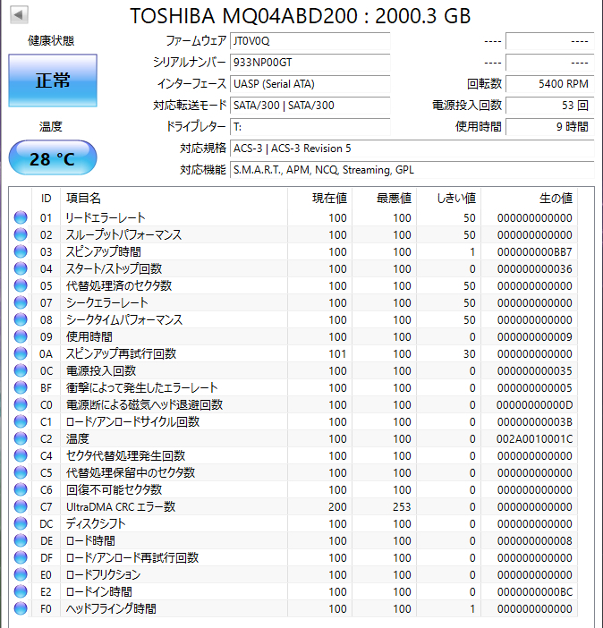The height and width of the screenshot is (628, 603).
Task: Click the 正常 health status button
Action: coord(53,81)
